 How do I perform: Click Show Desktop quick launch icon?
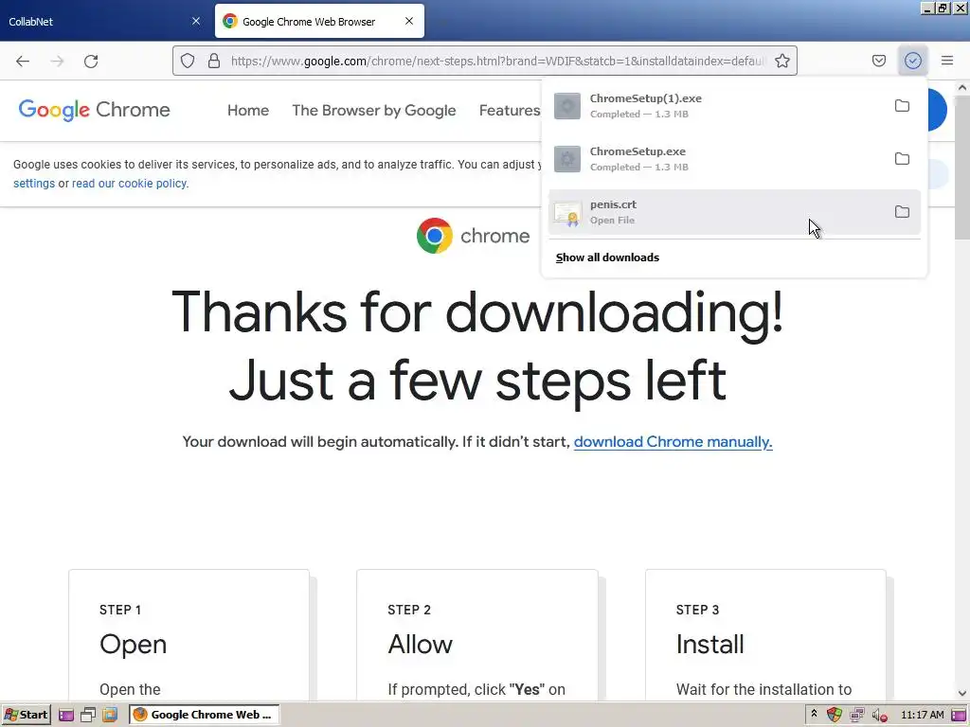[x=88, y=716]
